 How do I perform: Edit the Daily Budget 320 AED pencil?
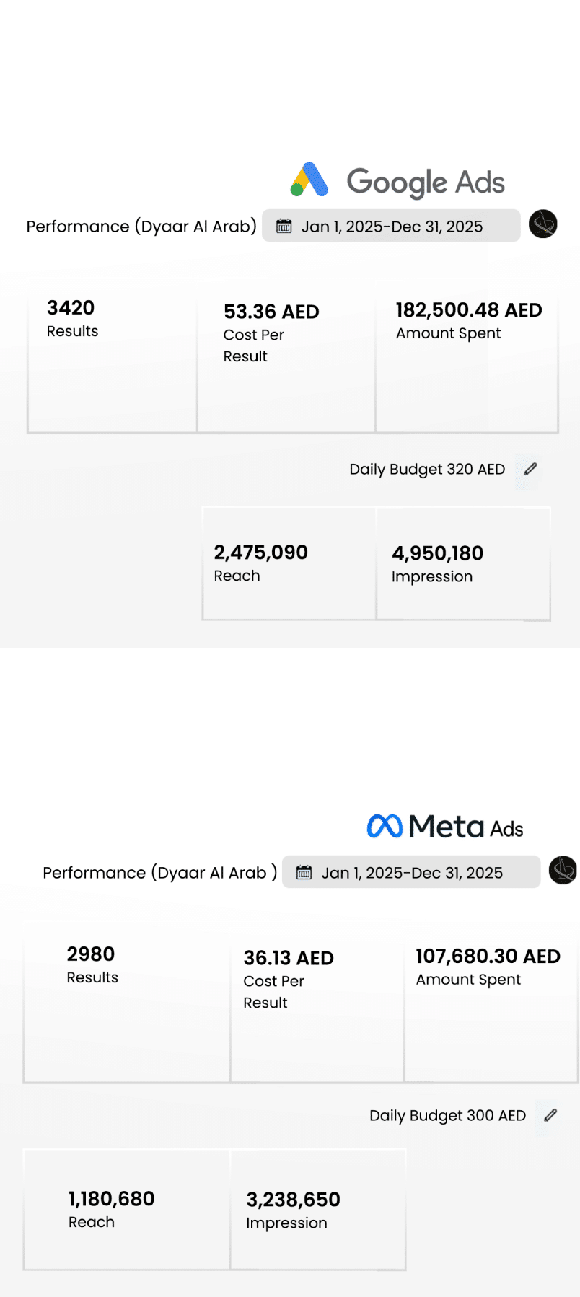click(530, 469)
